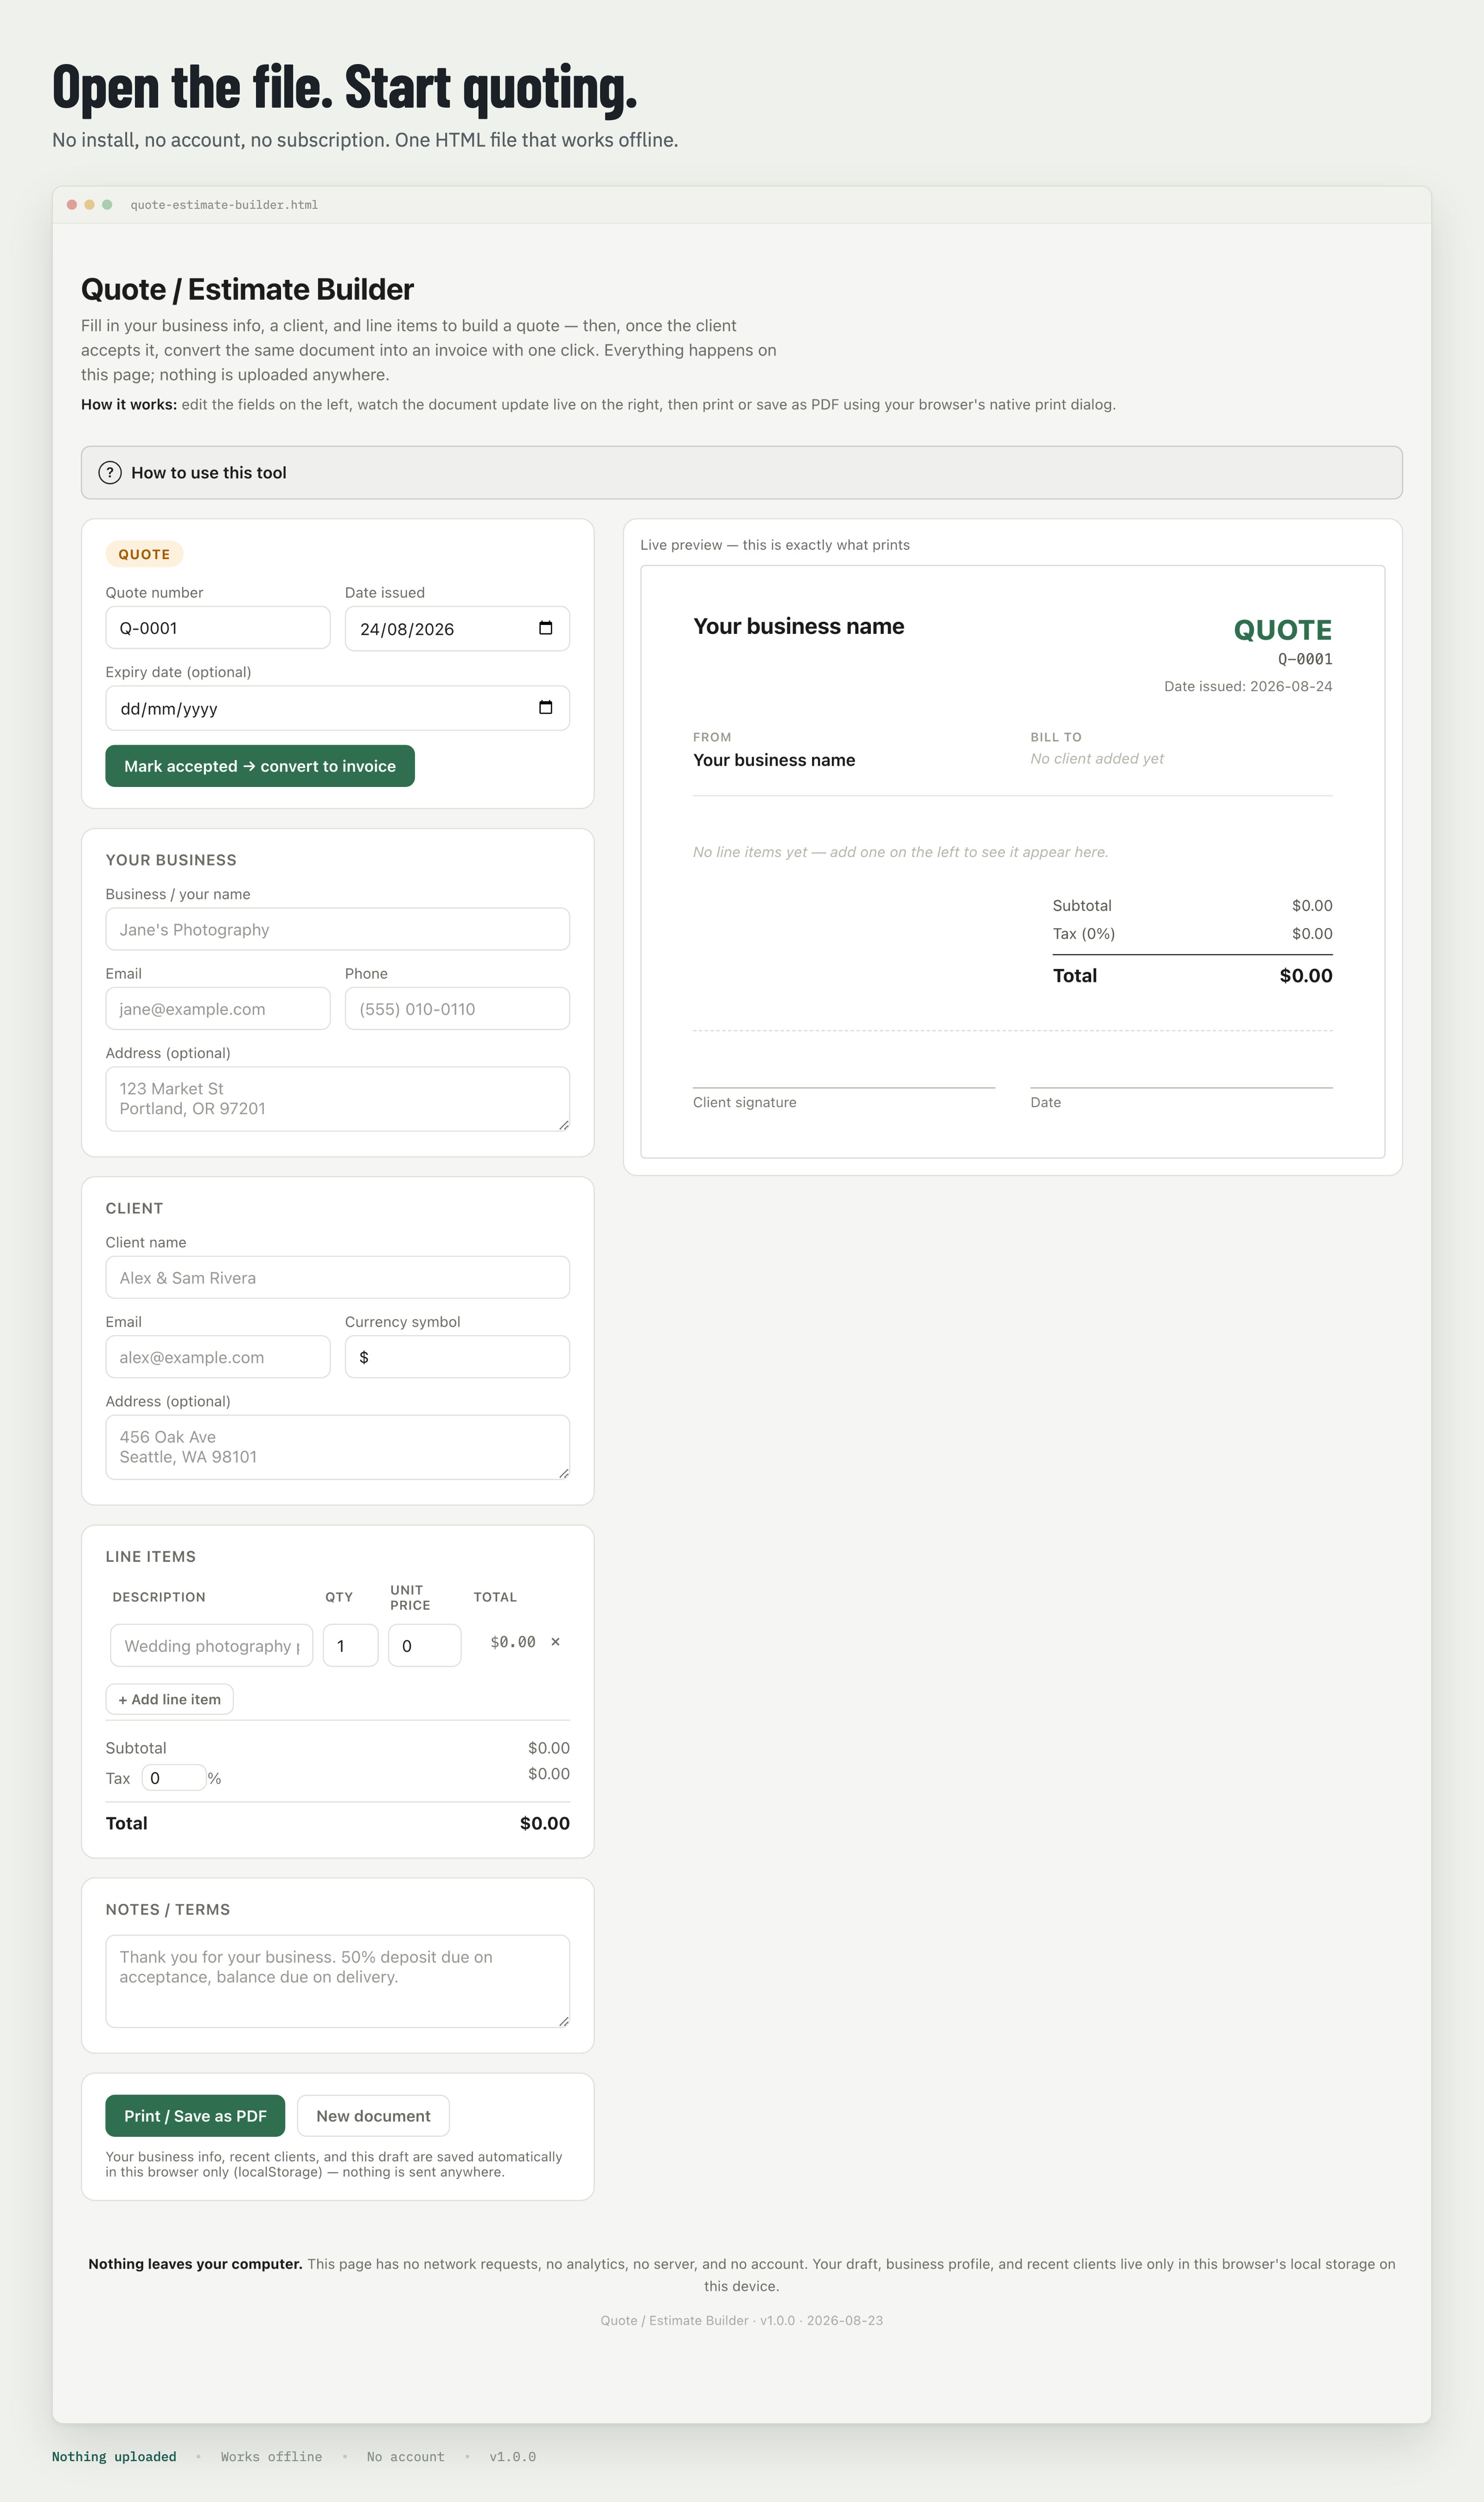1484x2502 pixels.
Task: Click the red window dot
Action: [72, 205]
